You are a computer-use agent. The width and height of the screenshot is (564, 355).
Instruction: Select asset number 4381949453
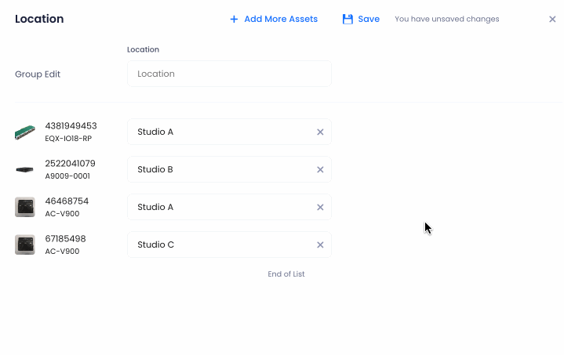[71, 126]
